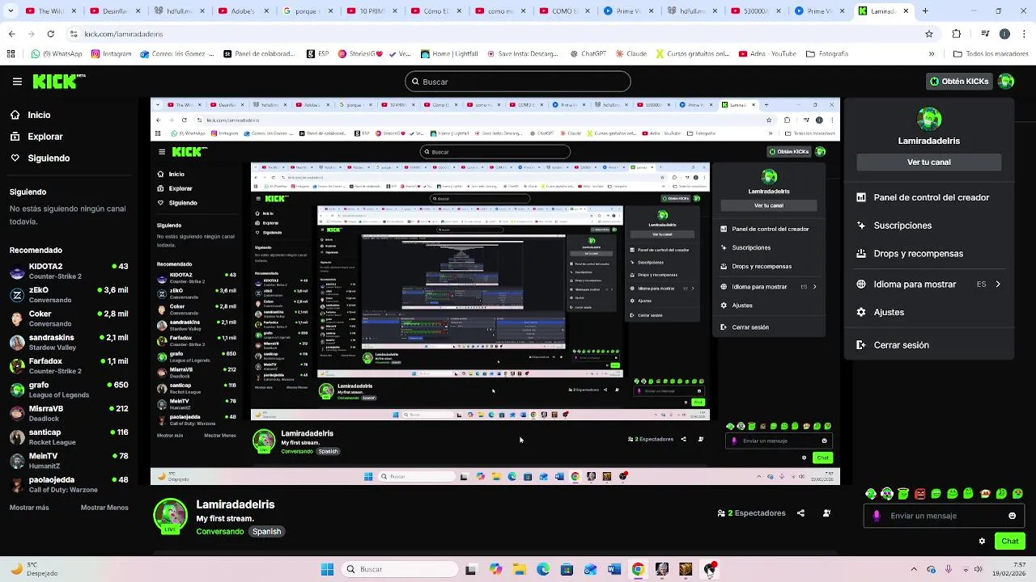
Task: Click Lamiradadelris live avatar below the stream
Action: click(170, 517)
